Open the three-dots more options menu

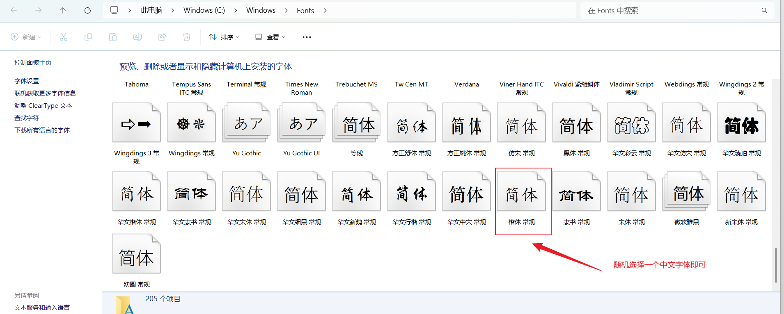pos(307,37)
